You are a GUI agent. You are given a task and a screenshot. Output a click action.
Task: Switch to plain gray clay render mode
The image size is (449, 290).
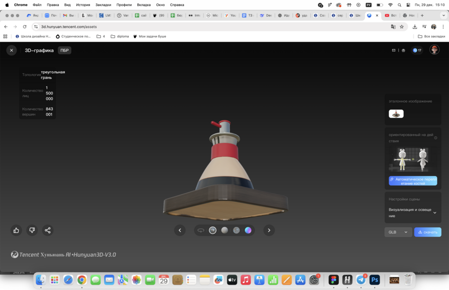tap(224, 230)
